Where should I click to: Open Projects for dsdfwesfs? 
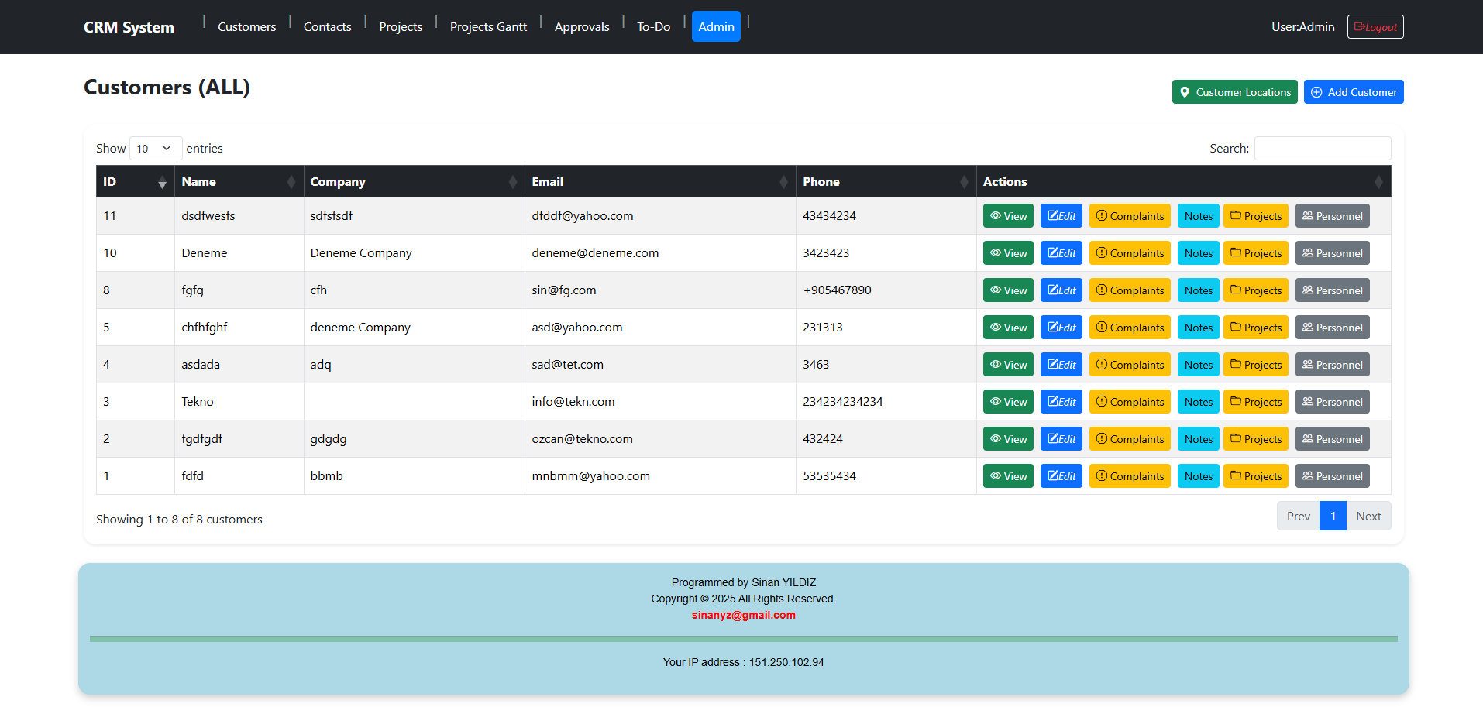point(1256,216)
